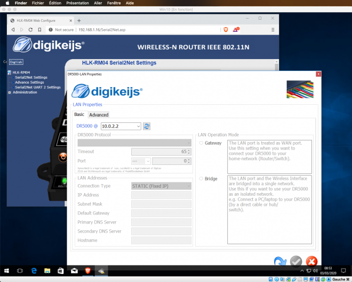Open a new browser tab
This screenshot has width=352, height=282.
click(79, 21)
